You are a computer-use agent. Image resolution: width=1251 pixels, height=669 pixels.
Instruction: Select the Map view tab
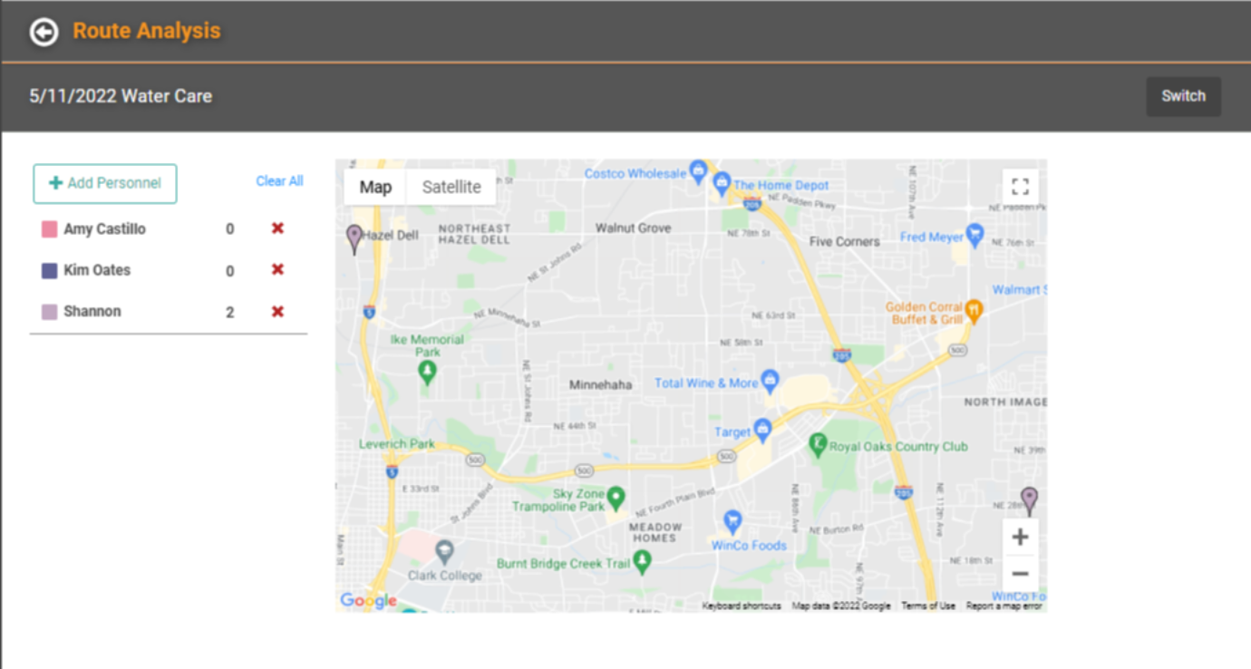(x=375, y=187)
